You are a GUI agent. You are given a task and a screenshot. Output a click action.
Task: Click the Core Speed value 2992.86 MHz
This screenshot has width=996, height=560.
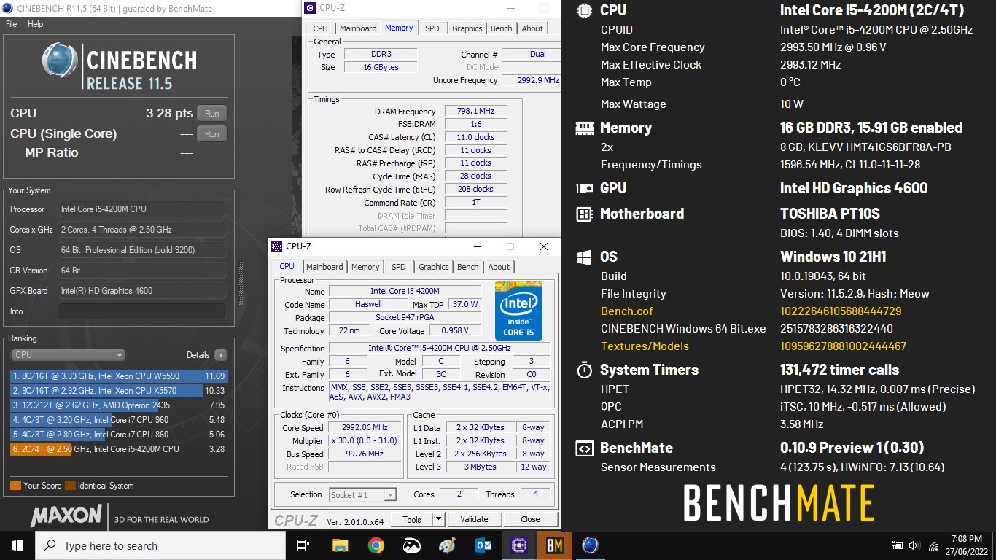pos(365,428)
